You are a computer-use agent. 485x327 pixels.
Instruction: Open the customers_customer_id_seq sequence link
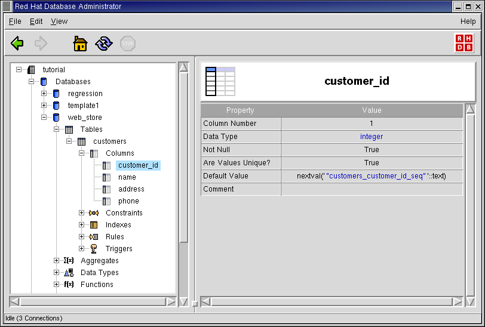click(x=376, y=176)
